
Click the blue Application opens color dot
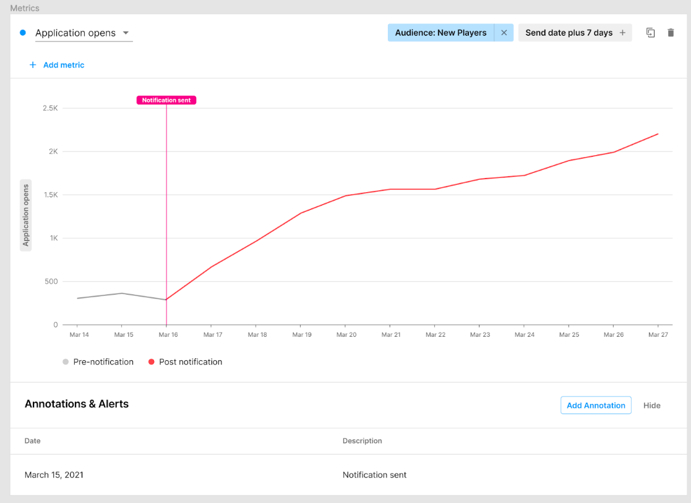(x=23, y=33)
